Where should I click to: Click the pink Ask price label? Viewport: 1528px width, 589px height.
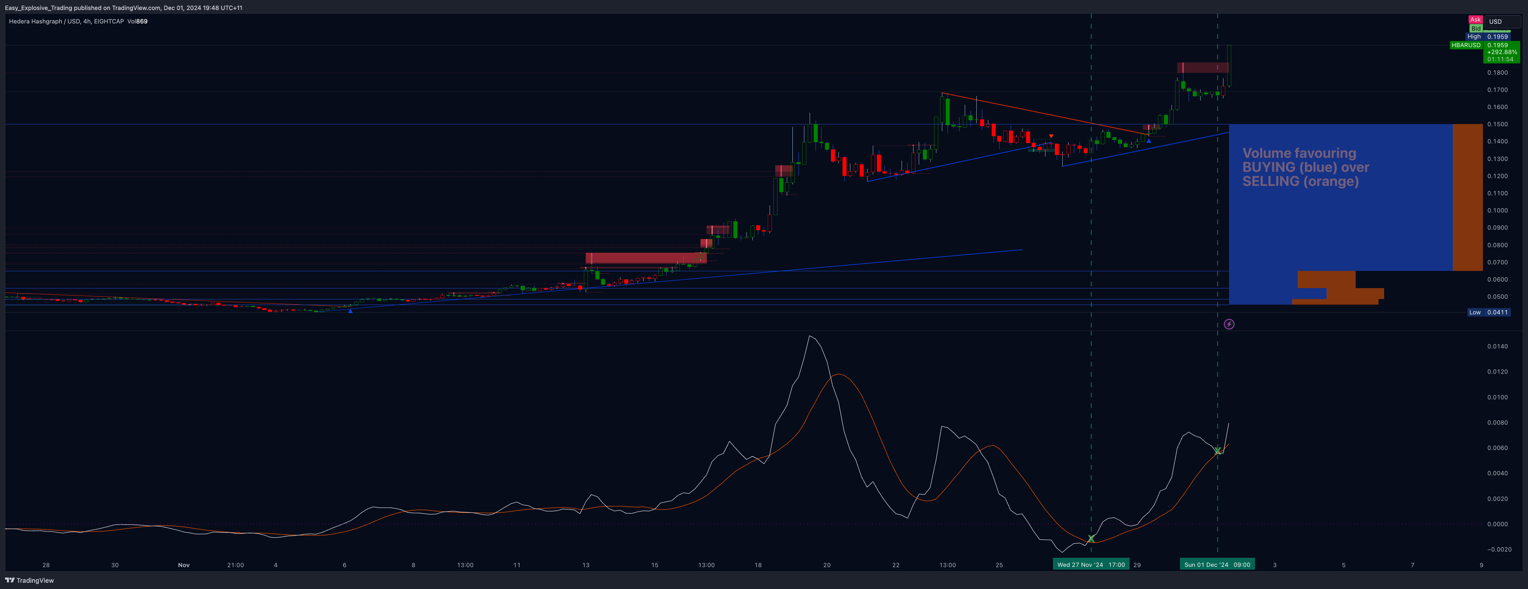[1475, 20]
